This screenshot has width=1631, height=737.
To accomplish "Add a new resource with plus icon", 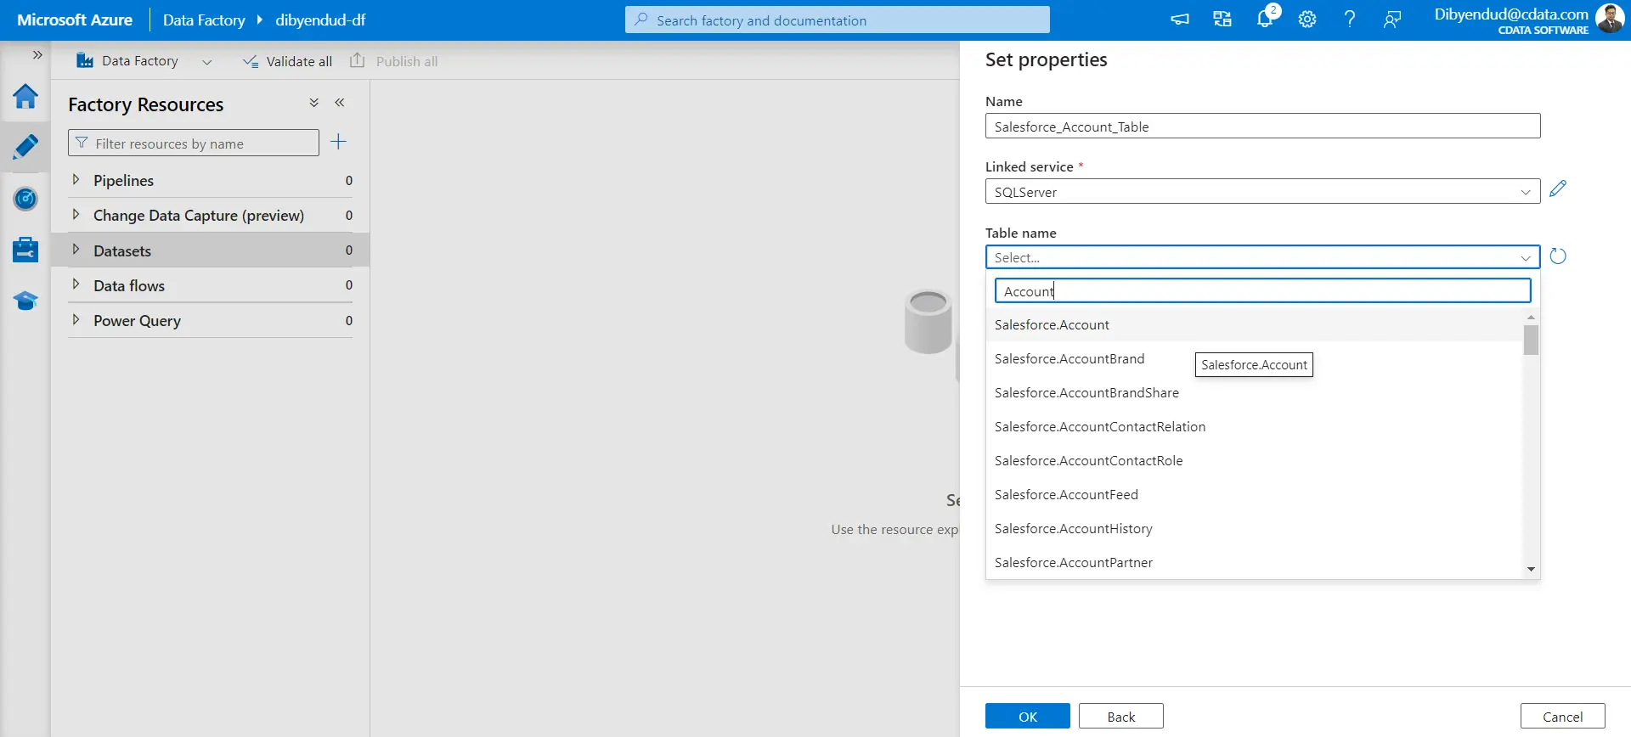I will point(338,142).
